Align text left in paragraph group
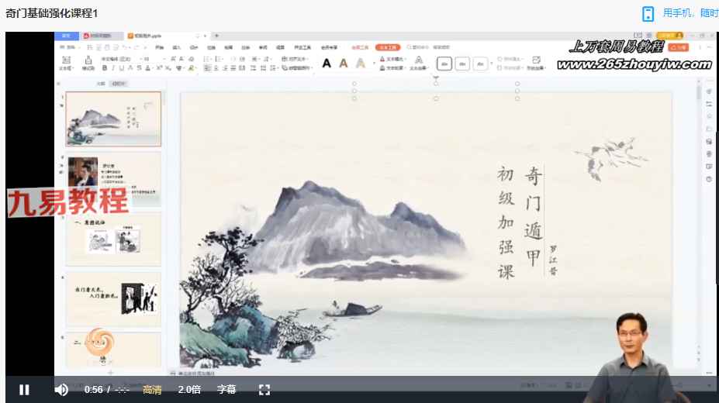Image resolution: width=719 pixels, height=403 pixels. [207, 67]
